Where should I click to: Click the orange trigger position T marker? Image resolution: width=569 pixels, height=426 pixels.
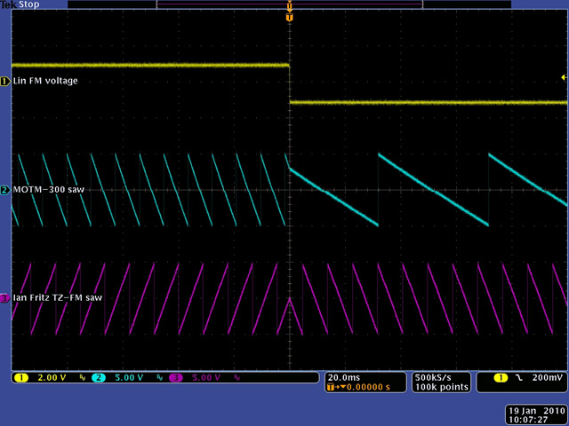tap(289, 18)
